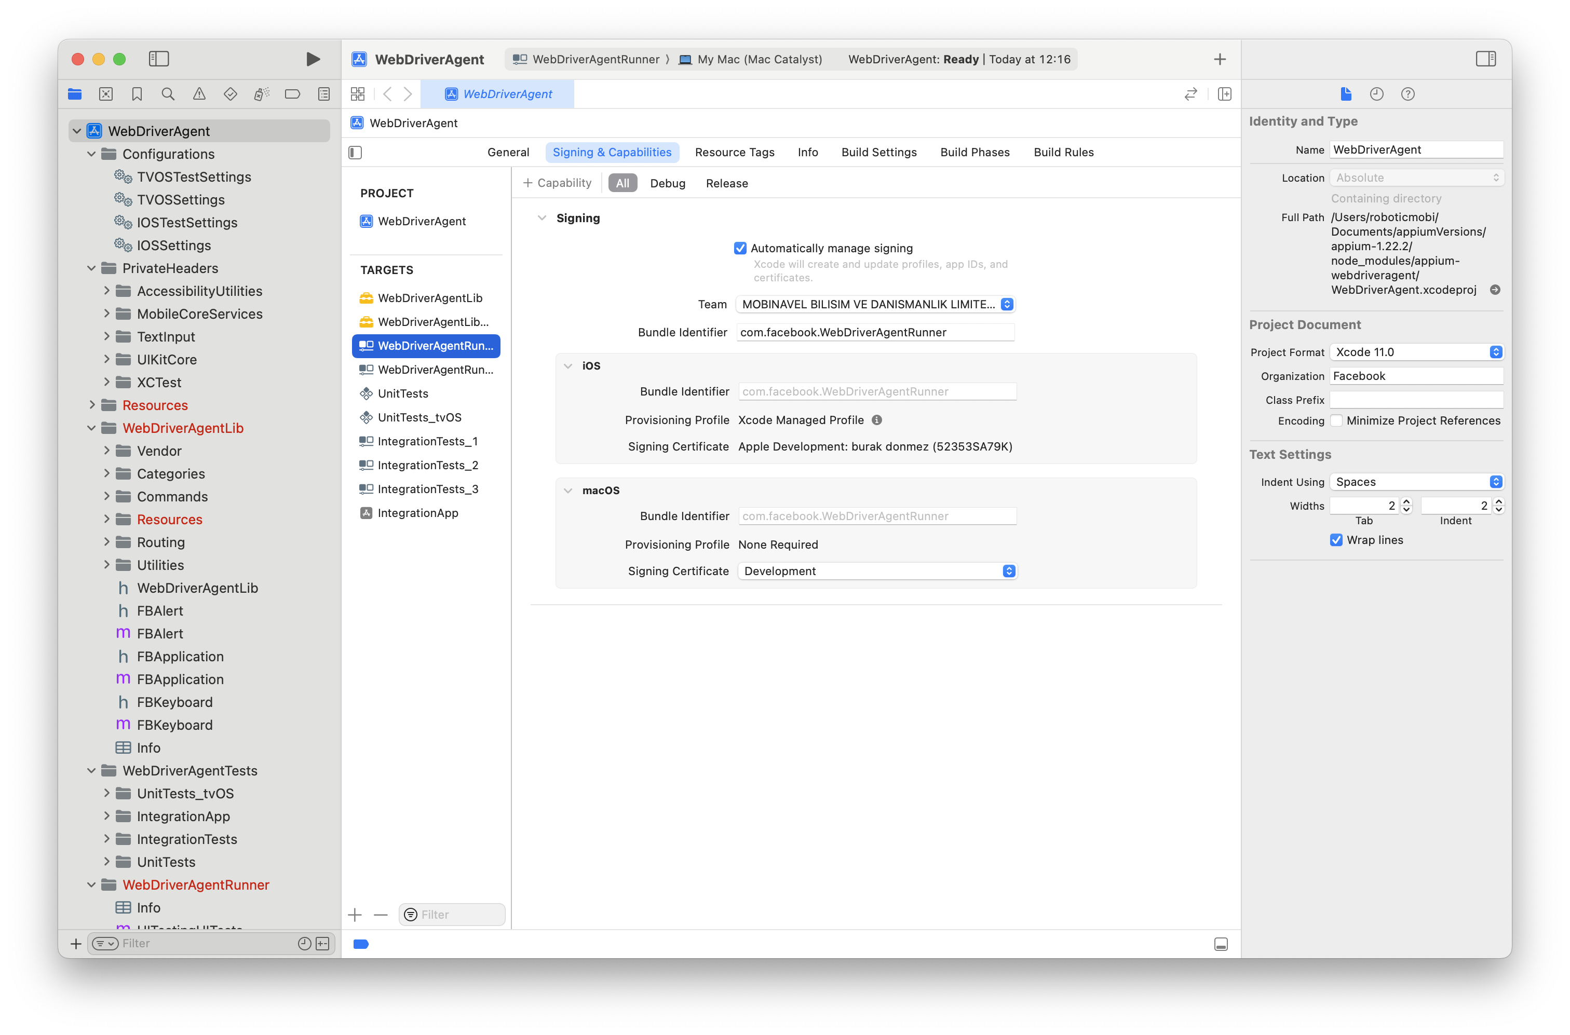
Task: Select the UnitTests_tvOS target
Action: [x=426, y=417]
